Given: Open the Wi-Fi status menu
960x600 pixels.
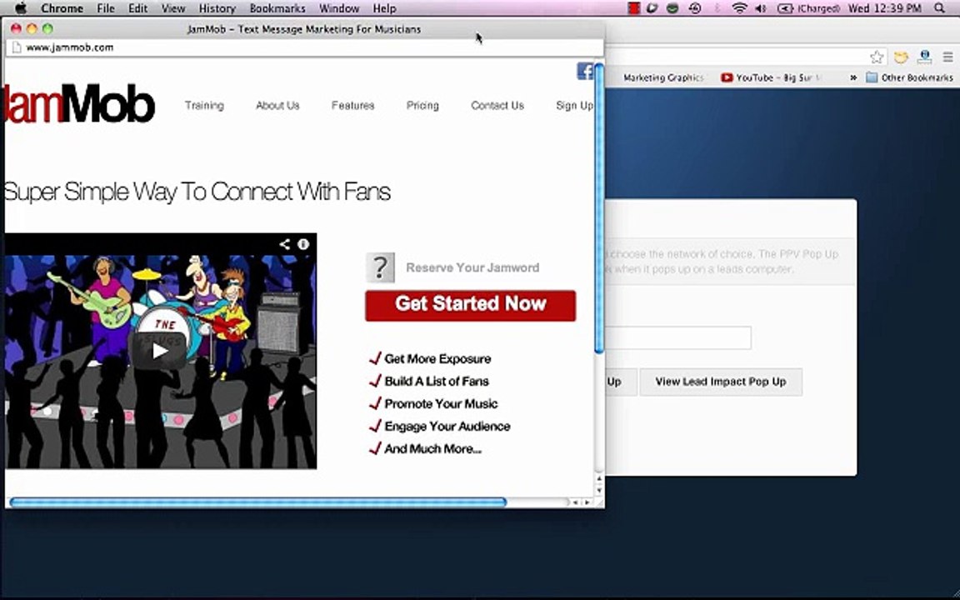Looking at the screenshot, I should pos(740,8).
